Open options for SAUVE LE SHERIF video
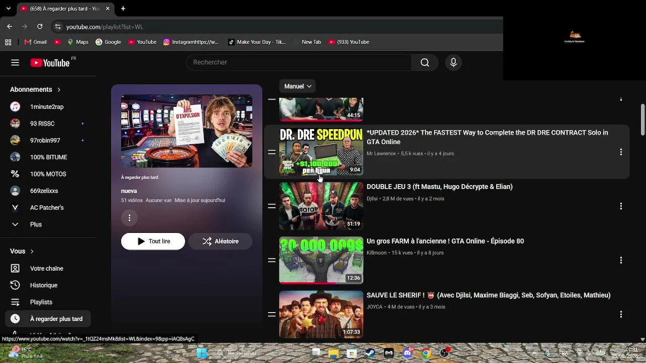The height and width of the screenshot is (363, 646). tap(621, 314)
